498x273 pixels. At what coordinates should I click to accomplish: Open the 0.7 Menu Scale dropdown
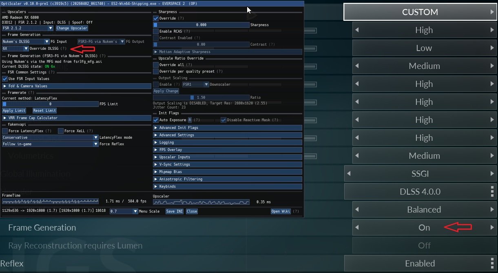pos(124,211)
